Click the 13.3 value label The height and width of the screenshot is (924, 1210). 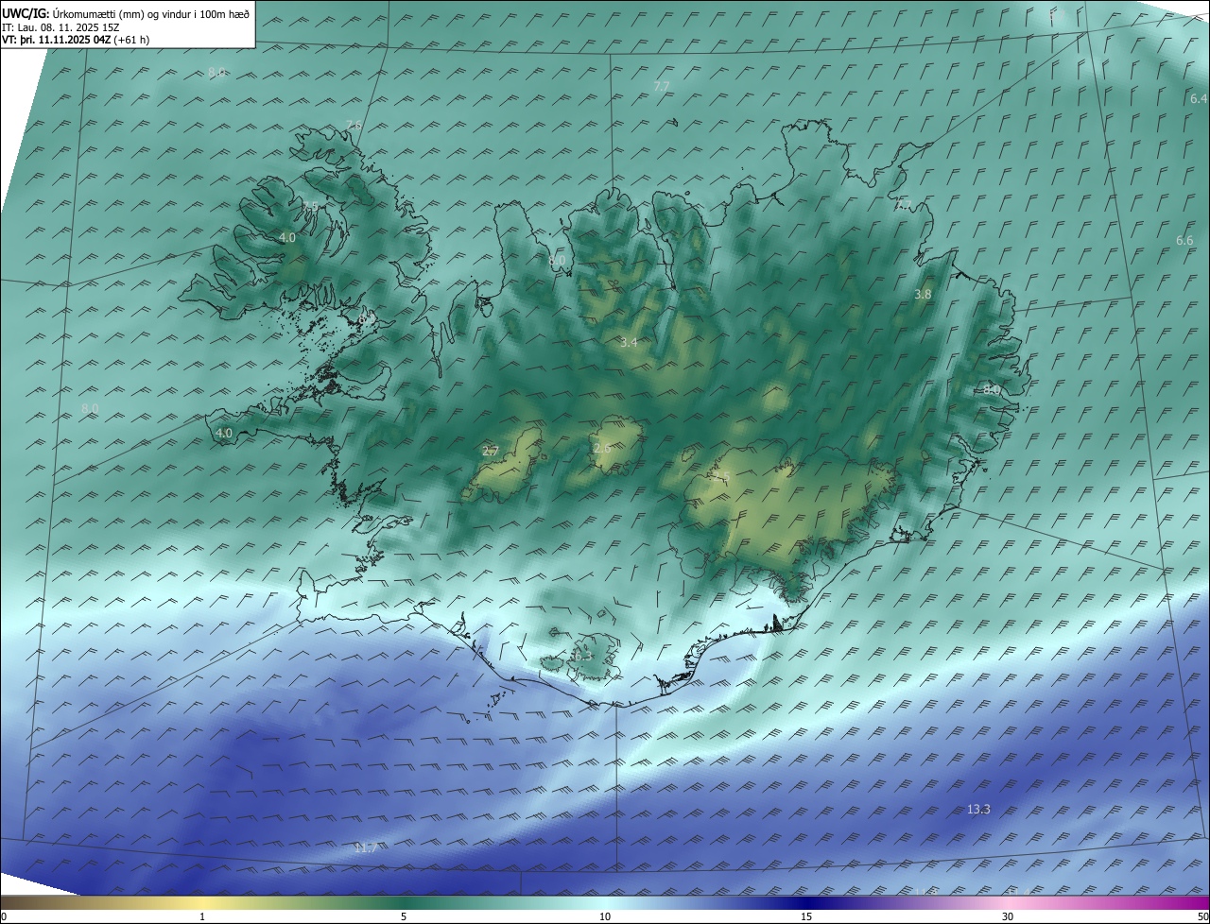coord(978,809)
